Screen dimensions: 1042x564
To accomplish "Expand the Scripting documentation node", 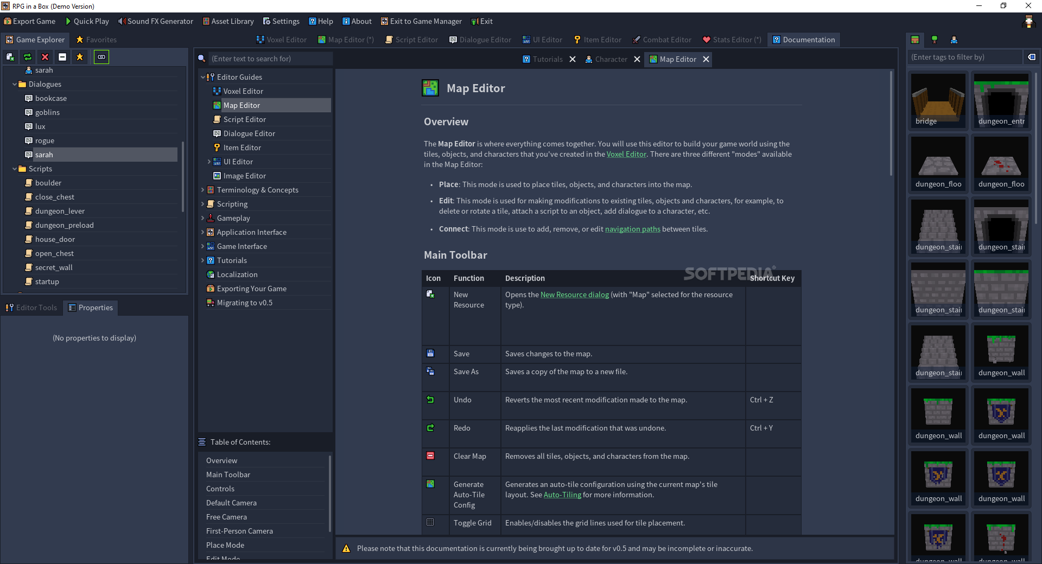I will tap(203, 204).
